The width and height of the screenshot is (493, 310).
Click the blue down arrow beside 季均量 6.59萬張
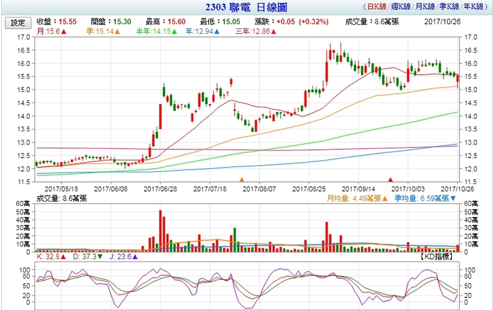pos(453,198)
